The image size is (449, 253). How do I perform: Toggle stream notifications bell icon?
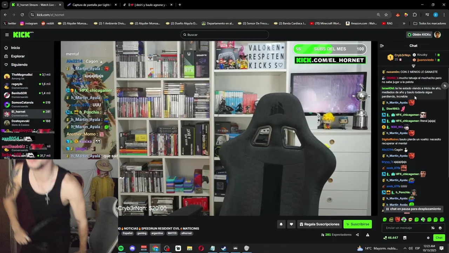pyautogui.click(x=281, y=224)
